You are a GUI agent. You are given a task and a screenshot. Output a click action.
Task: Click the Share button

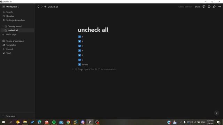[x=198, y=7]
